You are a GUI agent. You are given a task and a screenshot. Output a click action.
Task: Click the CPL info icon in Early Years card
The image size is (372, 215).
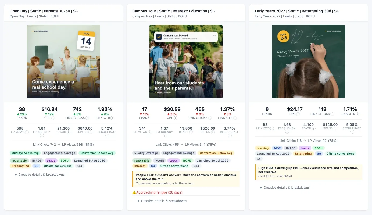click(298, 114)
